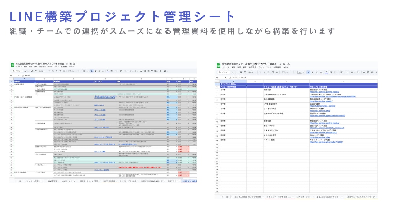The width and height of the screenshot is (394, 222).
Task: Open the borders tool in the left spreadsheet
Action: pyautogui.click(x=111, y=71)
